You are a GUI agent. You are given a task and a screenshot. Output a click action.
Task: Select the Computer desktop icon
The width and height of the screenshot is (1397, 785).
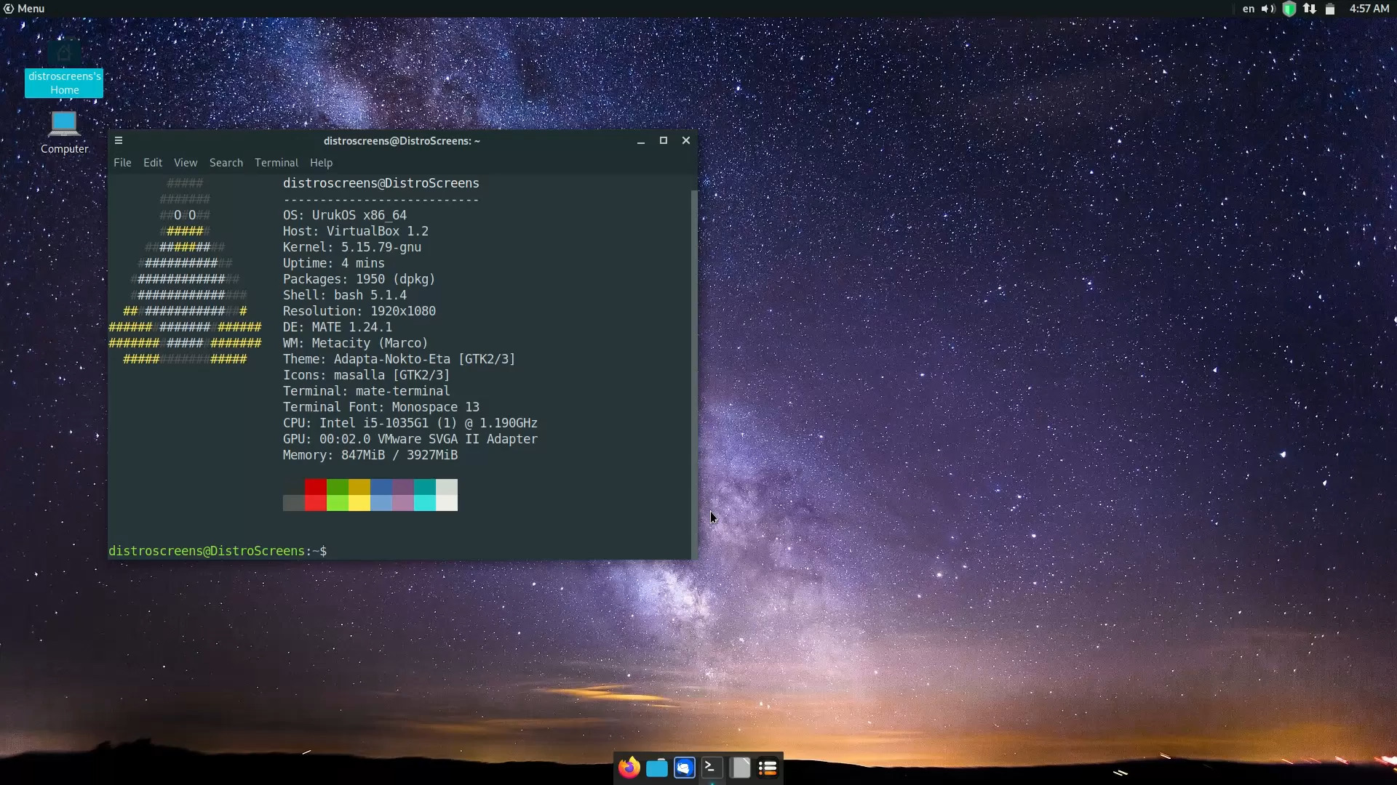click(x=64, y=132)
